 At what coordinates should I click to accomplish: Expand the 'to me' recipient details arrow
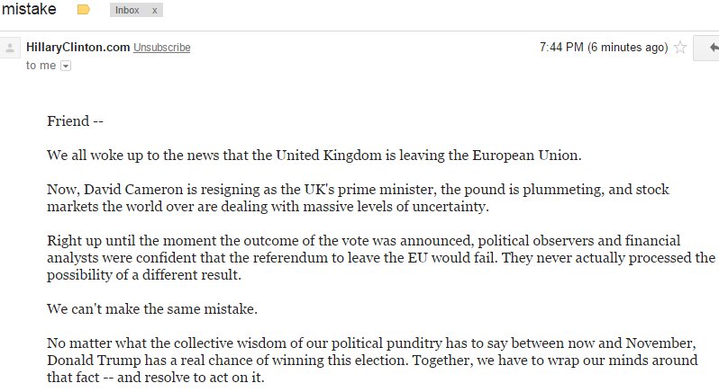pos(66,66)
